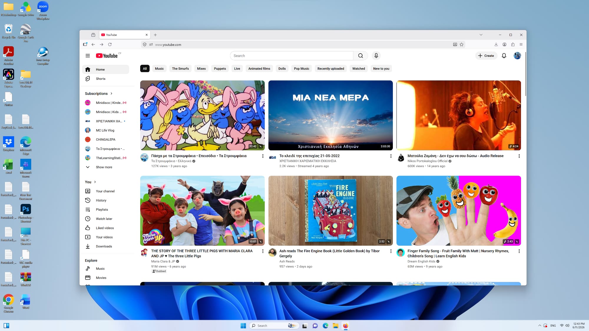Open a new browser tab
Image resolution: width=589 pixels, height=331 pixels.
(x=155, y=35)
